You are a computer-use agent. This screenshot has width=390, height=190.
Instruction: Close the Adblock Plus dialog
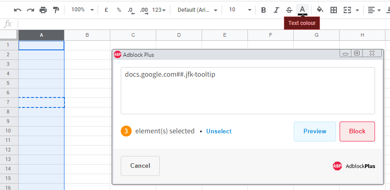coord(372,53)
